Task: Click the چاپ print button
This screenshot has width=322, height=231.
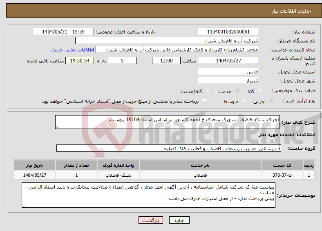Action: click(179, 220)
